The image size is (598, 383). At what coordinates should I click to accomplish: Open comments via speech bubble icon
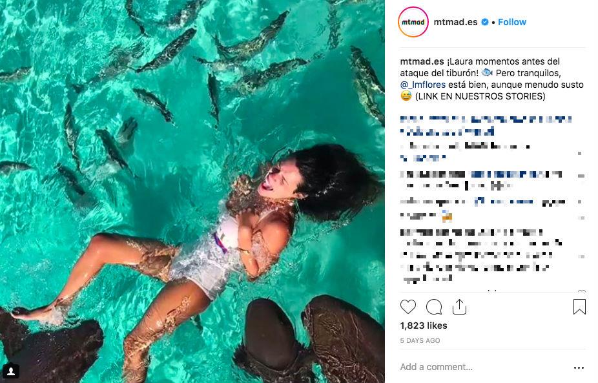(x=434, y=307)
